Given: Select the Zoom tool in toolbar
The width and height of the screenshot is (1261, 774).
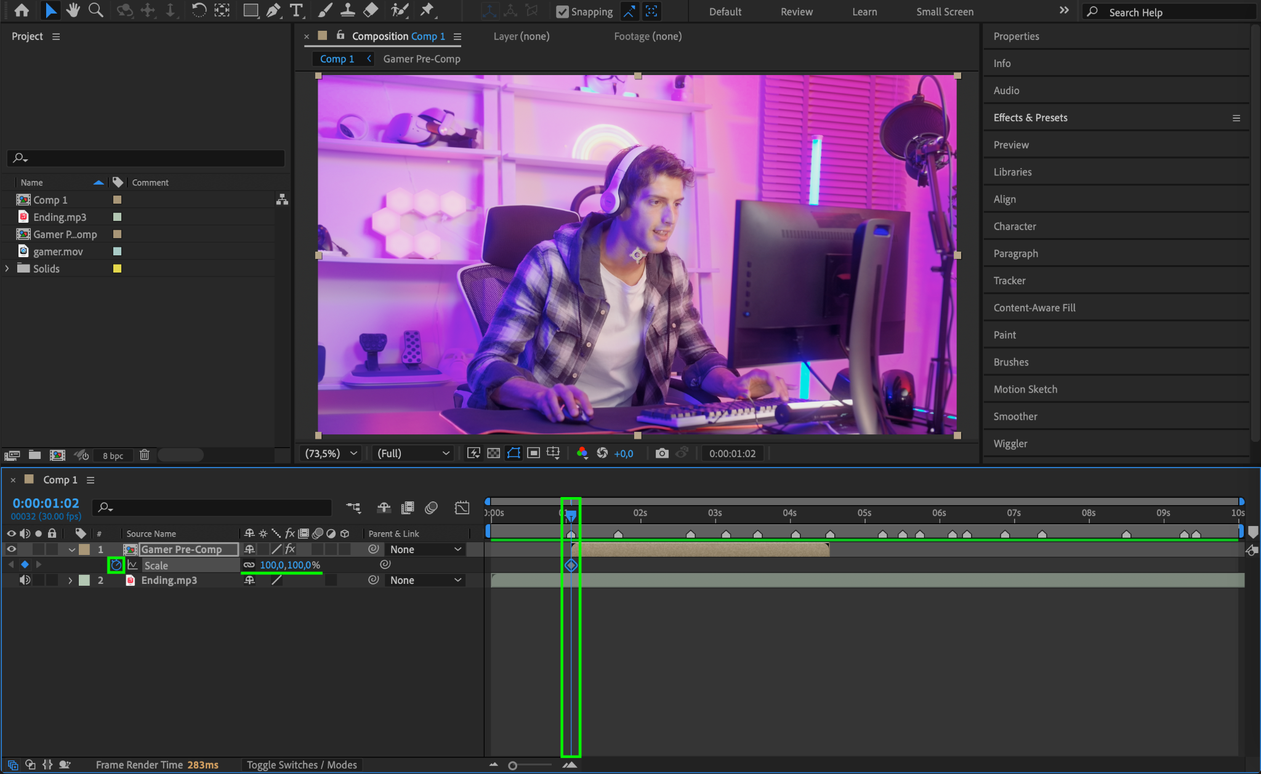Looking at the screenshot, I should point(95,10).
